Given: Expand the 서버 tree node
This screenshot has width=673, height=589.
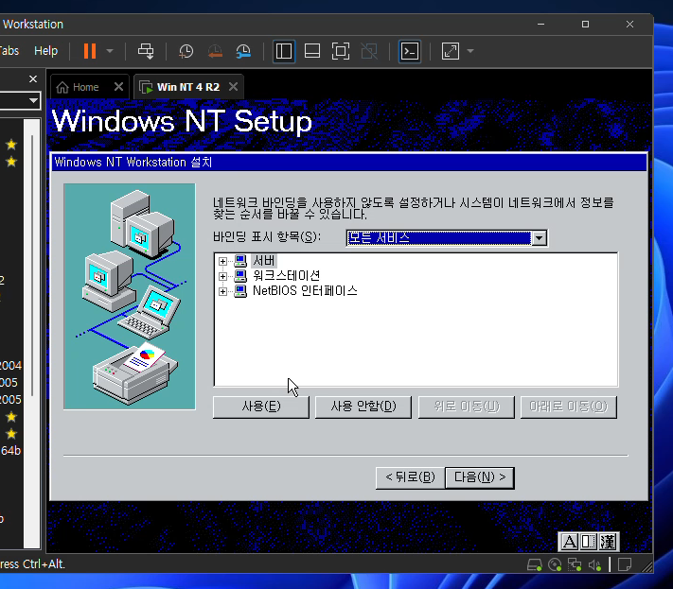Looking at the screenshot, I should click(x=222, y=261).
